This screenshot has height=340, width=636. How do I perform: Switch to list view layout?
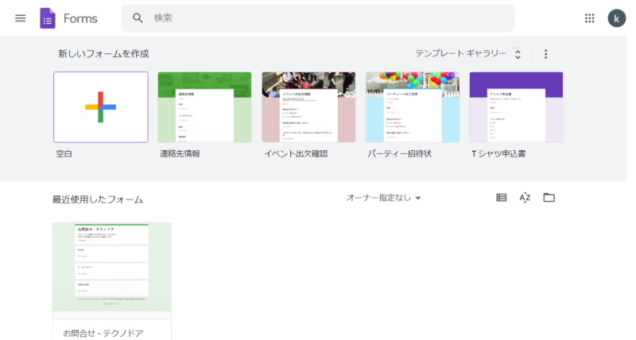point(501,198)
